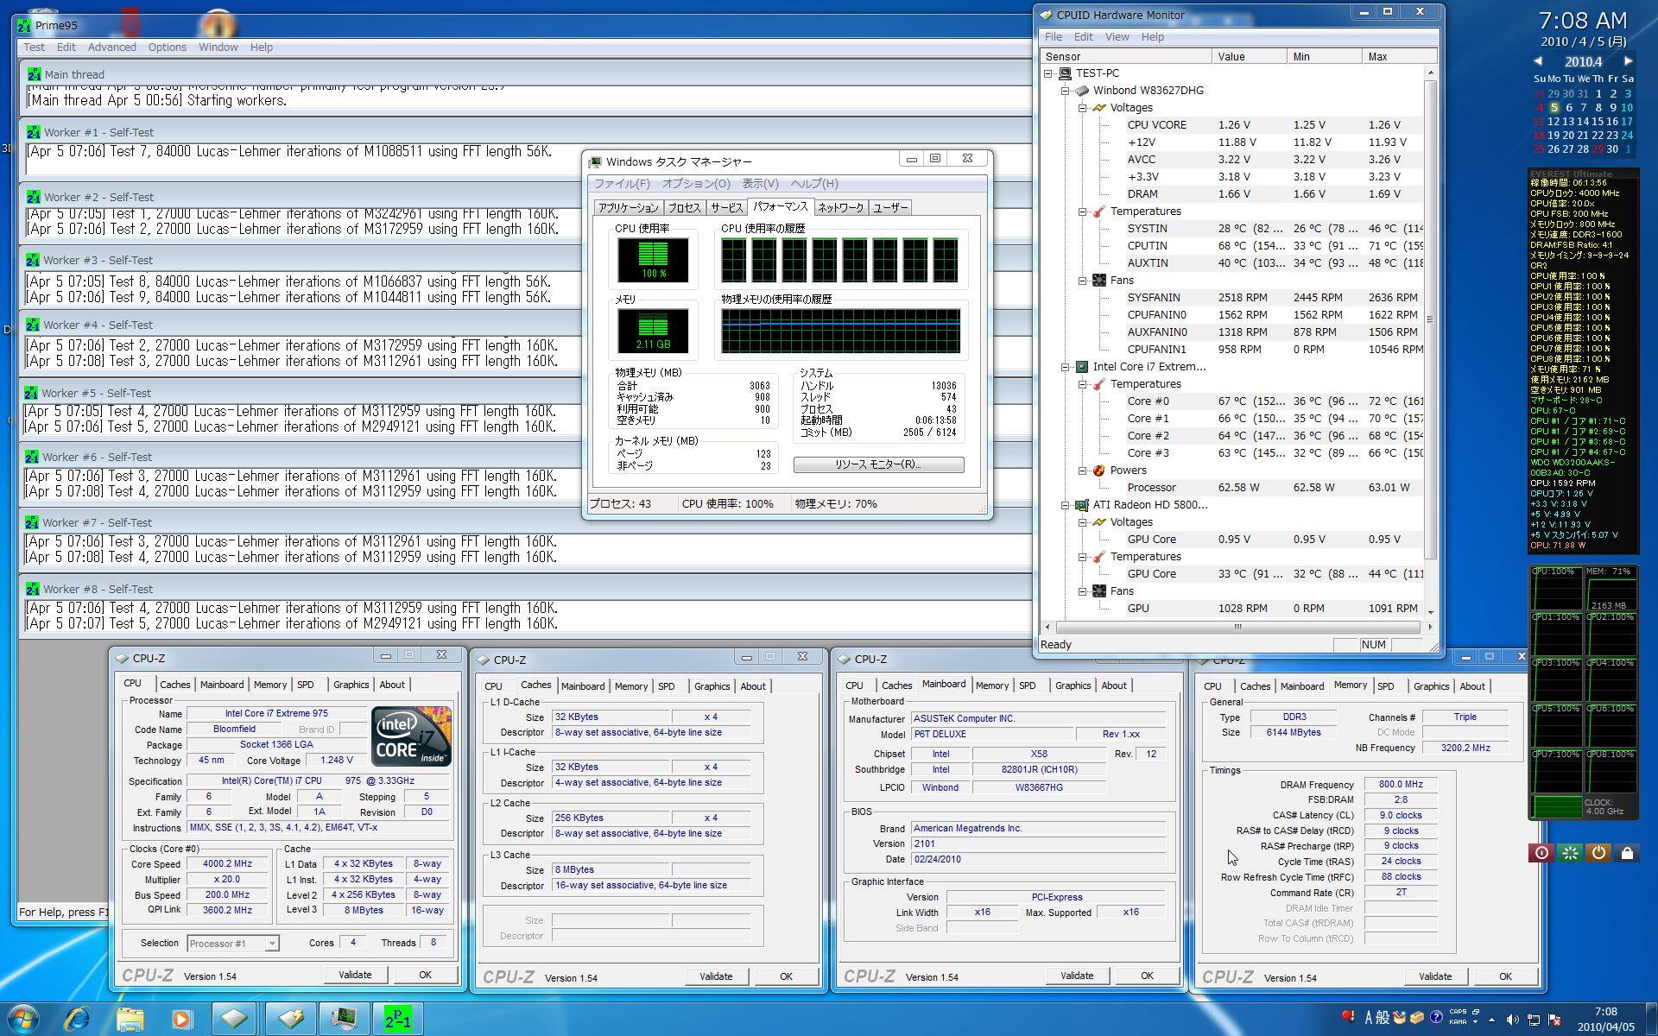Click the green restart gadget icon
The height and width of the screenshot is (1036, 1658).
tap(1570, 853)
